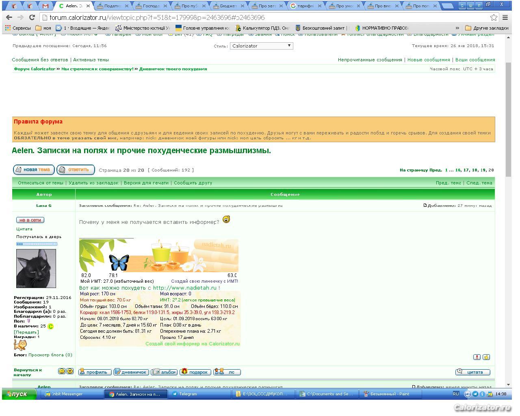Click the orange cat award icon

tap(20, 345)
